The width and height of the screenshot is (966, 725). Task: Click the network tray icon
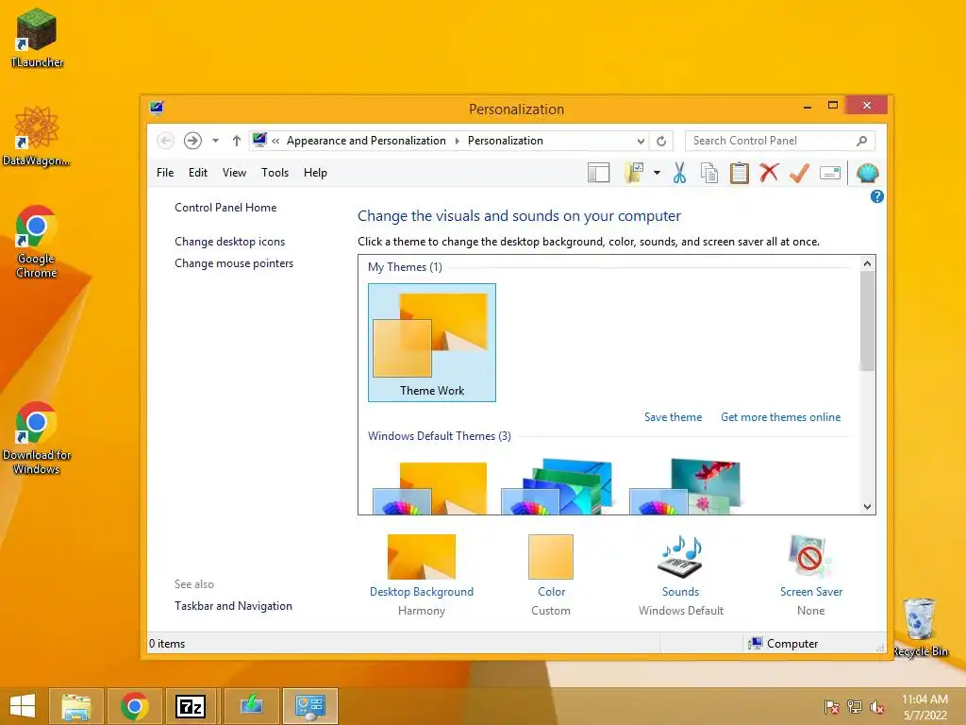tap(855, 707)
